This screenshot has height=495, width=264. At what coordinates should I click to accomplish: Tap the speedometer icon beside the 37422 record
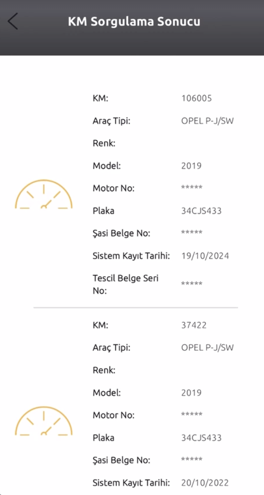click(x=44, y=421)
